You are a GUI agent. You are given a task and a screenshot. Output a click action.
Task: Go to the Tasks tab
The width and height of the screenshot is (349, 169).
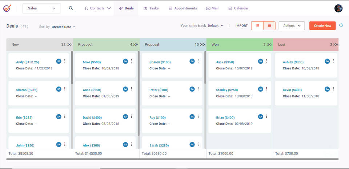point(151,8)
